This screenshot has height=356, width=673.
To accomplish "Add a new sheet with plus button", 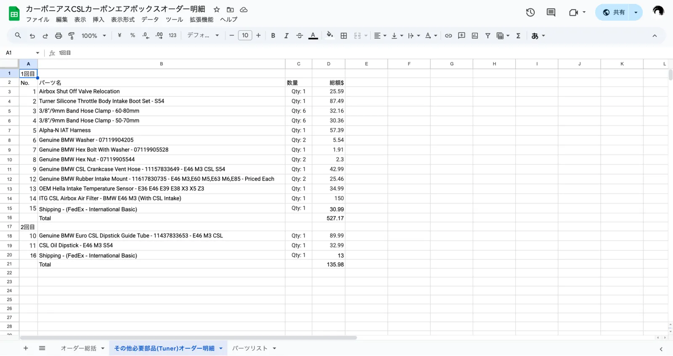I will click(x=26, y=348).
